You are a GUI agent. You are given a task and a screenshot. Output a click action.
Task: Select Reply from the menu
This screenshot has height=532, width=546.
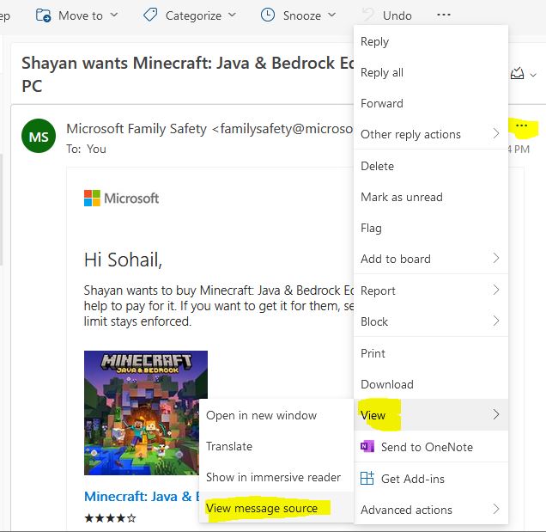431,41
